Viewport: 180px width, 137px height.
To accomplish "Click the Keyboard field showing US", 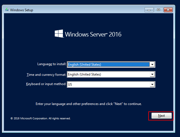I will tap(108, 84).
